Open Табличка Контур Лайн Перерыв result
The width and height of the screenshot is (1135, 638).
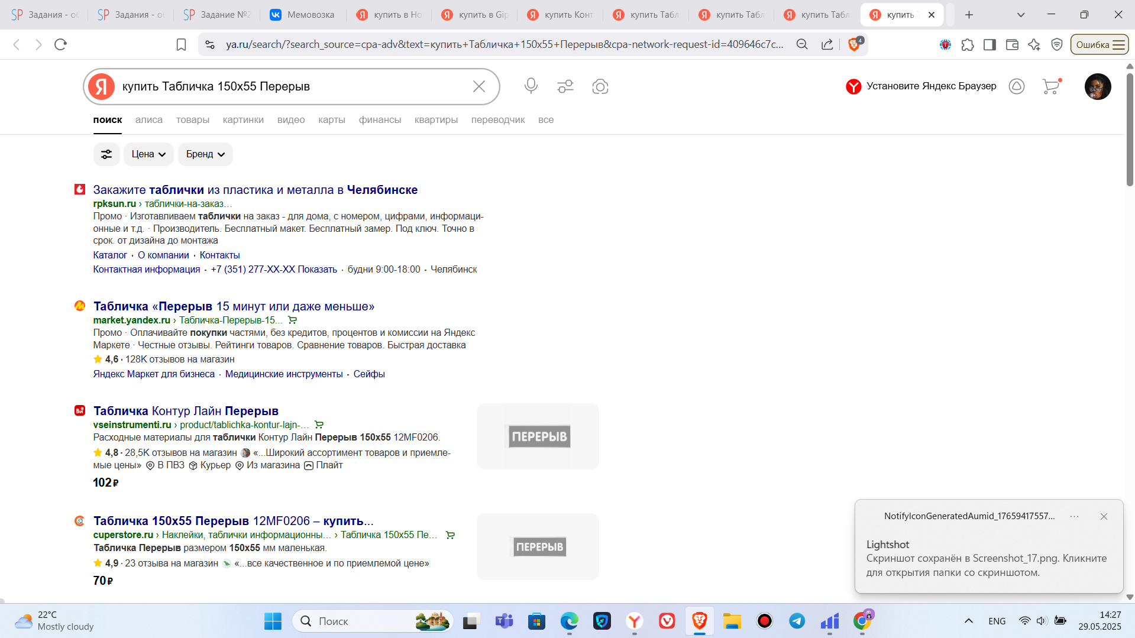coord(186,411)
